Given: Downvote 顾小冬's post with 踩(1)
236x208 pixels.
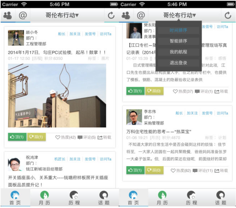Looking at the screenshot, I should 36,137.
